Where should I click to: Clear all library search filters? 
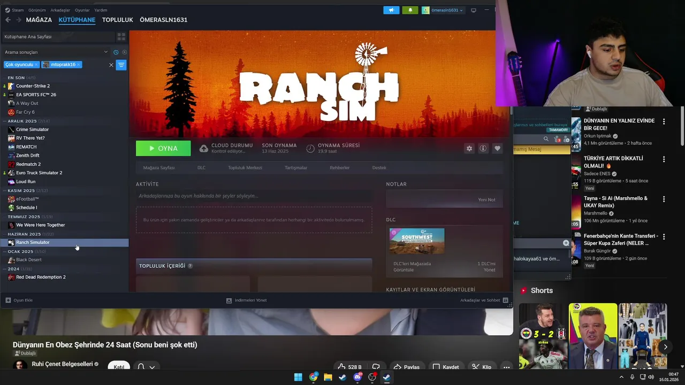[111, 65]
